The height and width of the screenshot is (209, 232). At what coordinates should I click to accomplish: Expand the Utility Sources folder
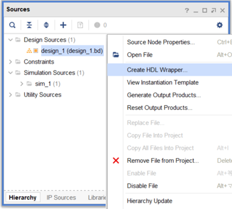click(x=11, y=95)
